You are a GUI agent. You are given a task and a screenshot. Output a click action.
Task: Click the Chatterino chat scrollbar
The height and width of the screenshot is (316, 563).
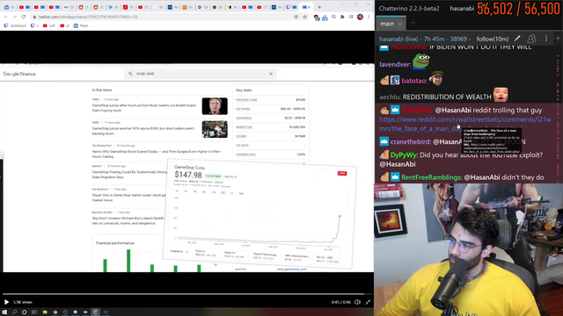click(x=558, y=115)
